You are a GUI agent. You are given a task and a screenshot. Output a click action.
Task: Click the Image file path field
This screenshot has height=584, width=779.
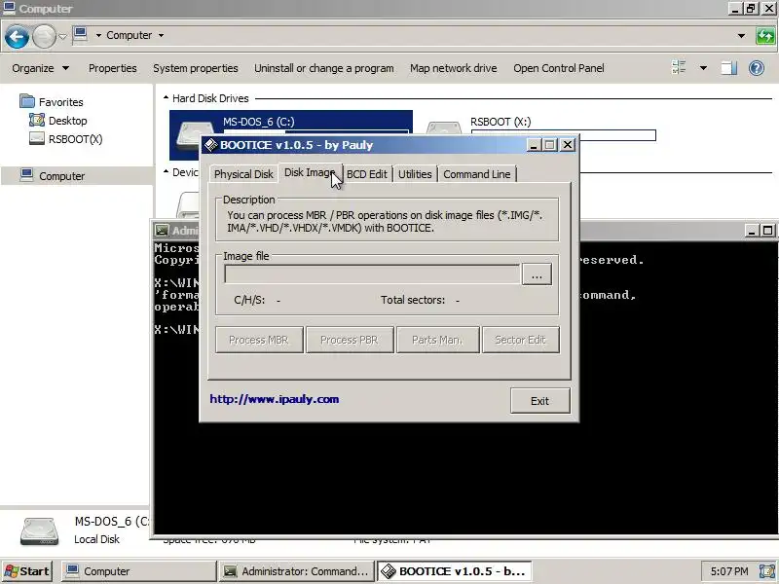point(372,274)
